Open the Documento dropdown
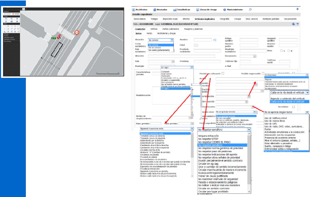The height and width of the screenshot is (197, 310). click(x=248, y=56)
